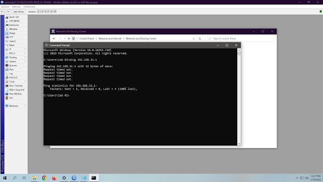The width and height of the screenshot is (323, 182).
Task: Click Session address field in WinBox
Action: [46, 12]
